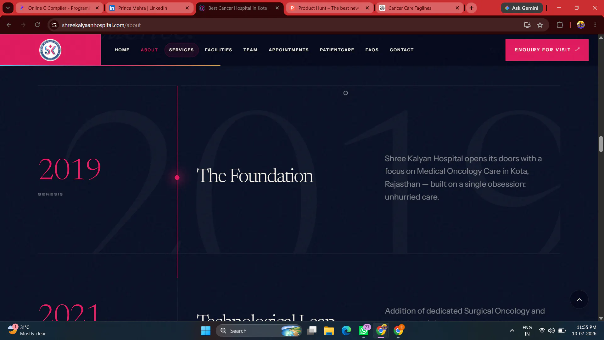Open the volume speaker icon
604x340 pixels.
[551, 331]
